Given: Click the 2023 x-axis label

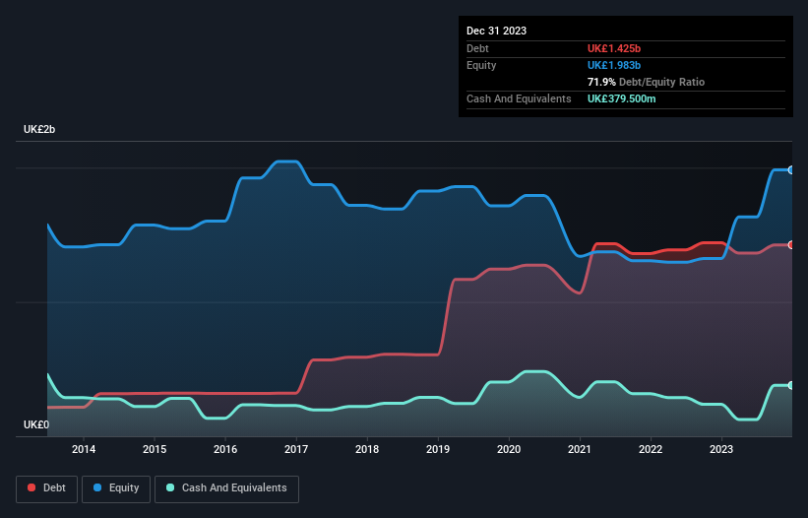Looking at the screenshot, I should click(x=721, y=449).
